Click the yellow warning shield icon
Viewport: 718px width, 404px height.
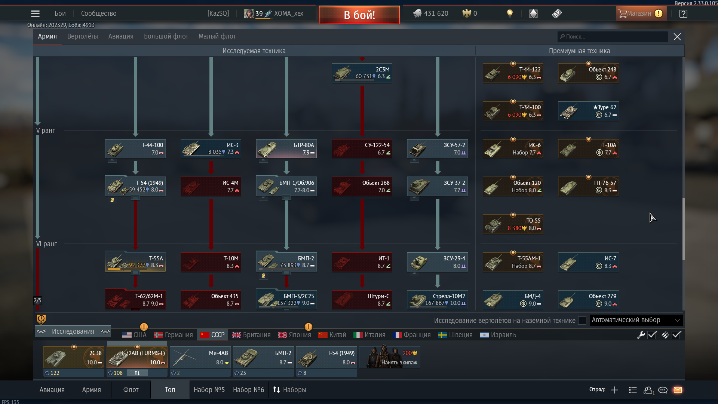click(x=41, y=319)
